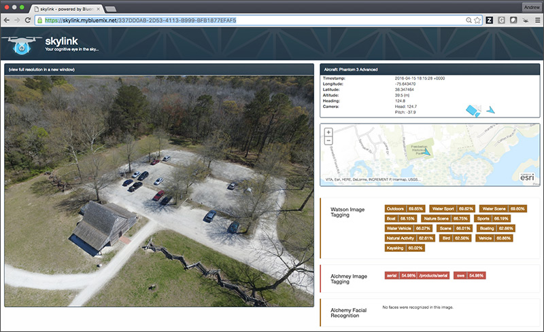Click the Z extension icon
This screenshot has width=544, height=332.
489,20
